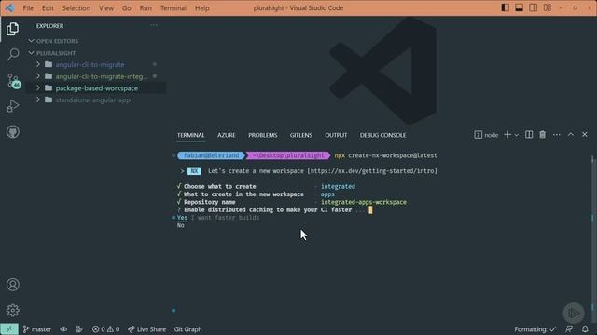
Task: Click the status bar icon after the eye
Action: (79, 329)
